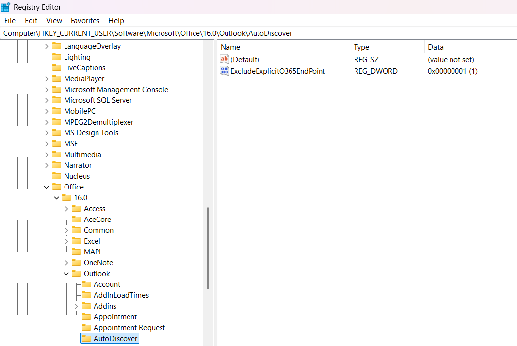The image size is (517, 346).
Task: Select the MPEG2Demultiplexer key
Action: [x=98, y=122]
